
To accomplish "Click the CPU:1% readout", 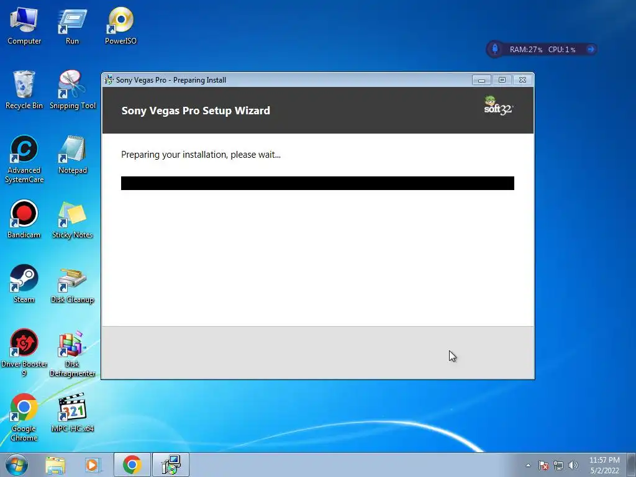I will (561, 50).
